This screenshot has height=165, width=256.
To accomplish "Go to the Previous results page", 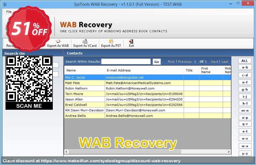I will [x=185, y=62].
